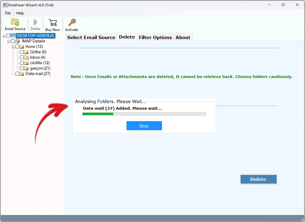Open the Help menu
This screenshot has width=305, height=222.
[20, 13]
